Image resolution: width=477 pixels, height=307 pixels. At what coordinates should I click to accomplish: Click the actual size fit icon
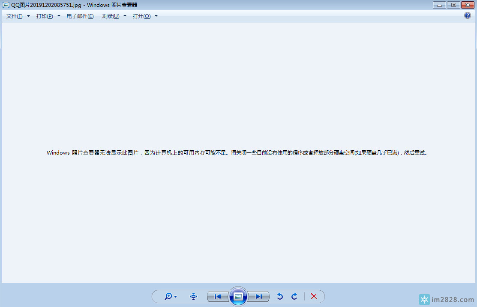tap(193, 296)
